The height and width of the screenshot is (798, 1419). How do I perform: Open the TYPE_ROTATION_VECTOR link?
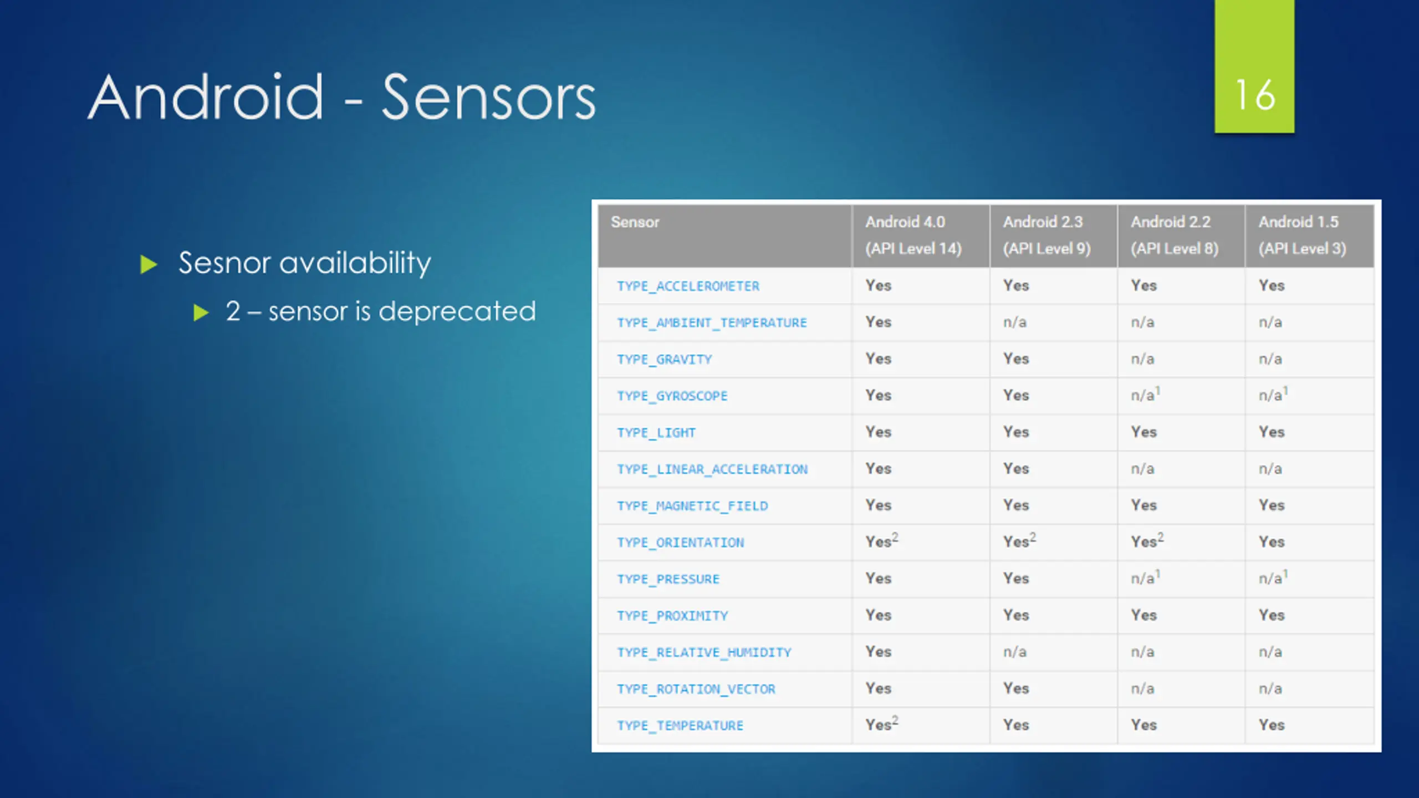(x=696, y=688)
